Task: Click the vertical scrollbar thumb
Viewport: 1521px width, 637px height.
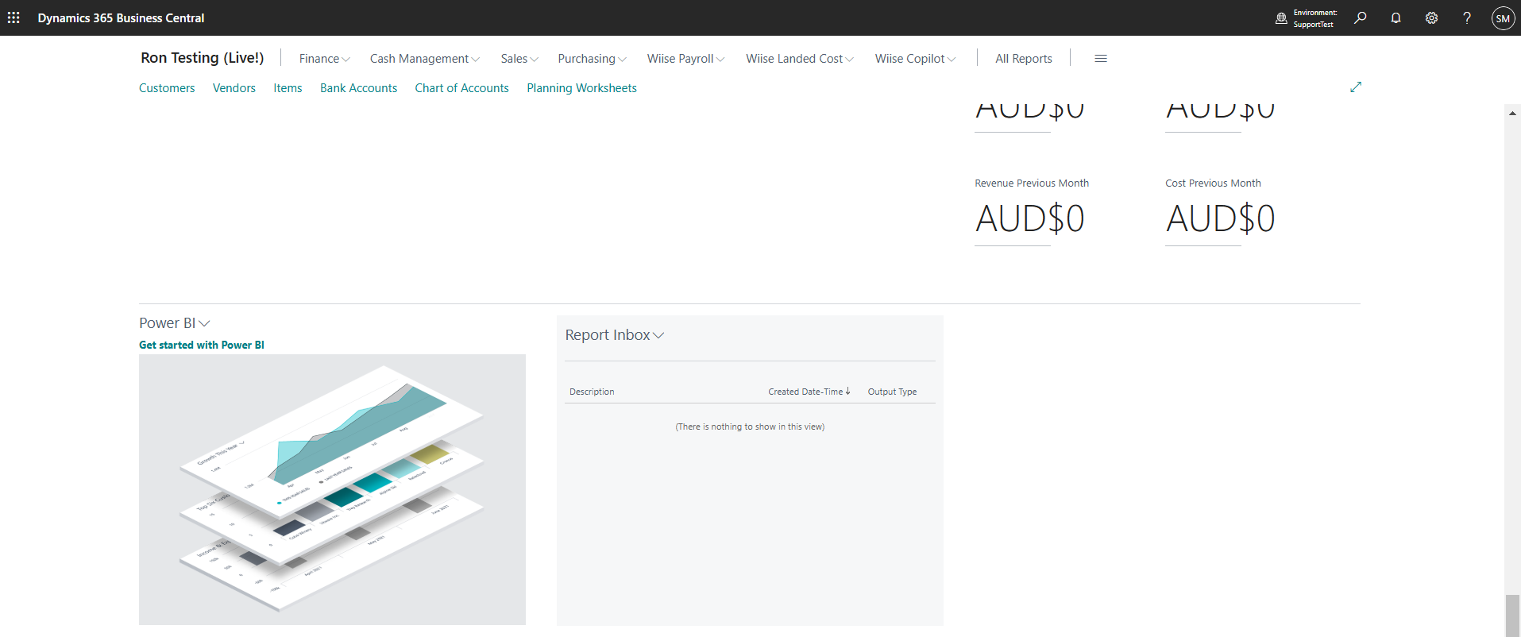Action: [1512, 616]
